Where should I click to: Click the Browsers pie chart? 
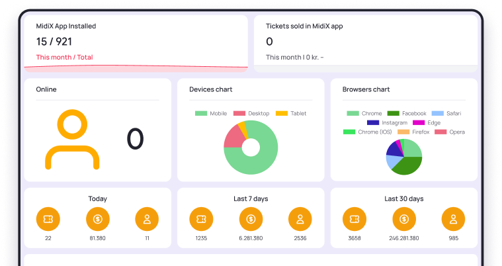click(404, 157)
